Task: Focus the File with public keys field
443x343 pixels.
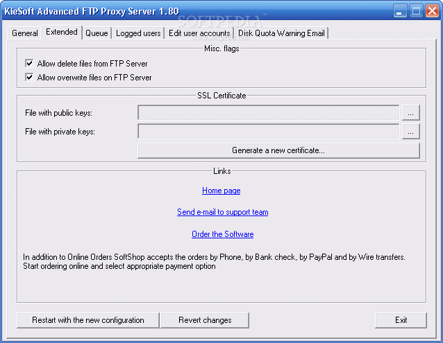Action: (269, 113)
